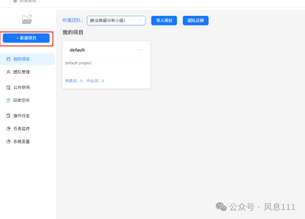
Task: Click the 新建项目 button
Action: (x=26, y=38)
